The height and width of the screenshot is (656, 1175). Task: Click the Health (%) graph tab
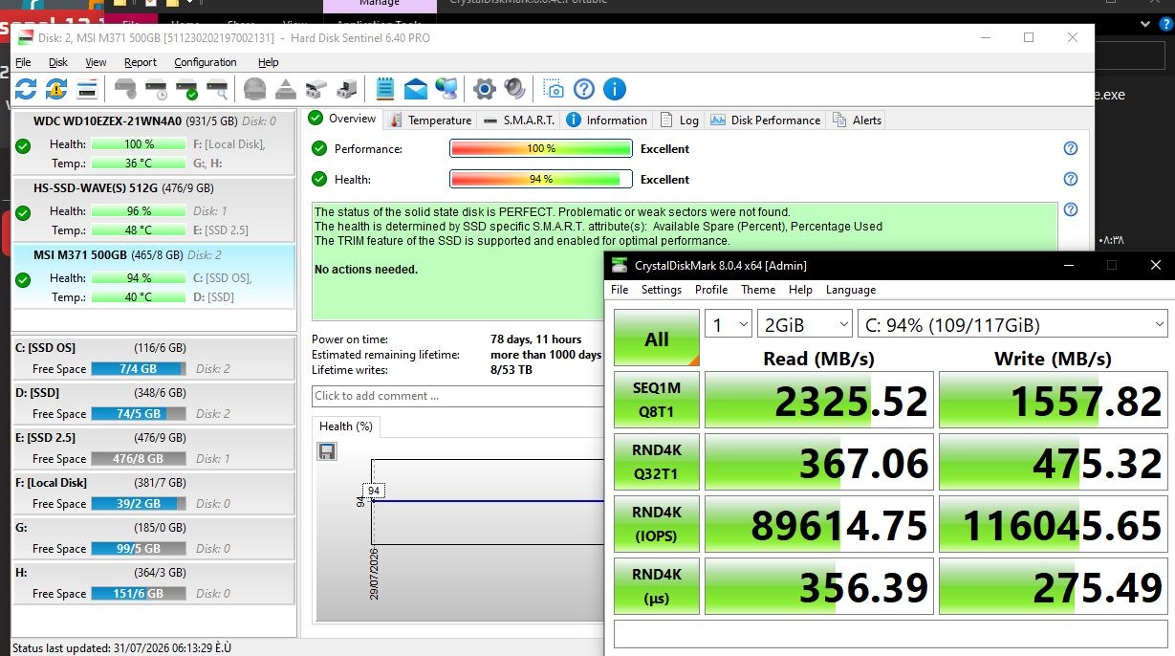(x=346, y=426)
